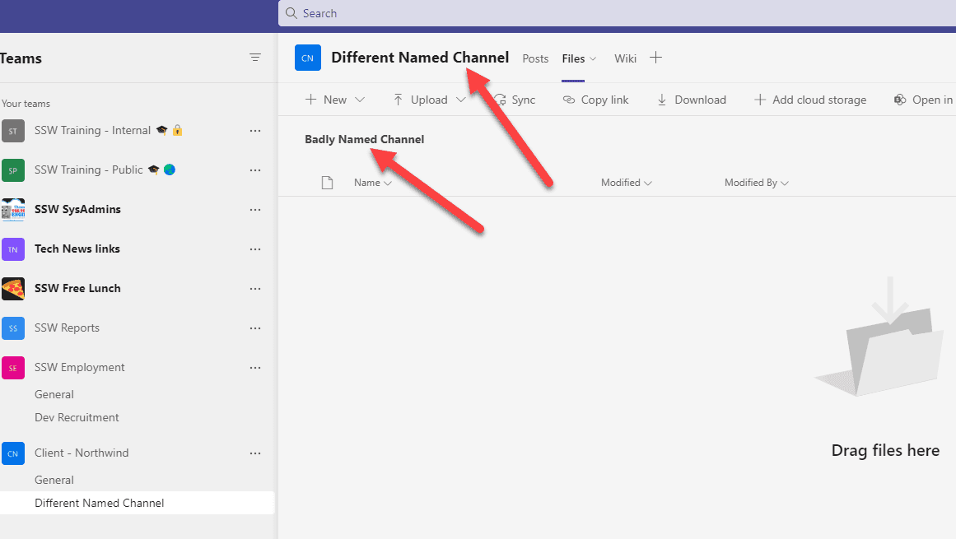Click the SSW Free Lunch pizza avatar

point(13,289)
